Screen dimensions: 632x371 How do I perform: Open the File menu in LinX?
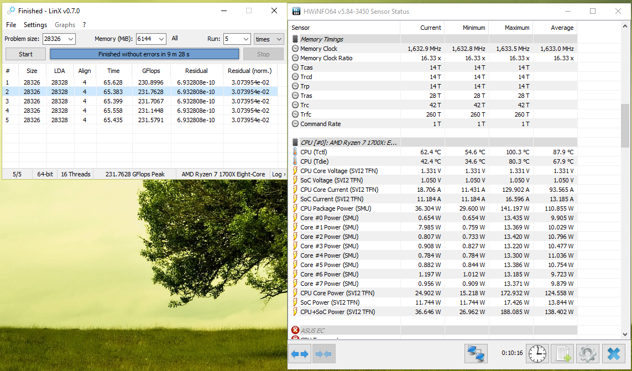tap(11, 24)
